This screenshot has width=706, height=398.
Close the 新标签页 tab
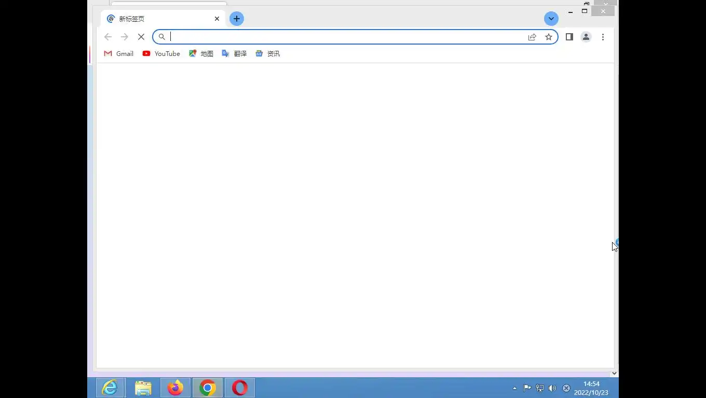[x=217, y=19]
